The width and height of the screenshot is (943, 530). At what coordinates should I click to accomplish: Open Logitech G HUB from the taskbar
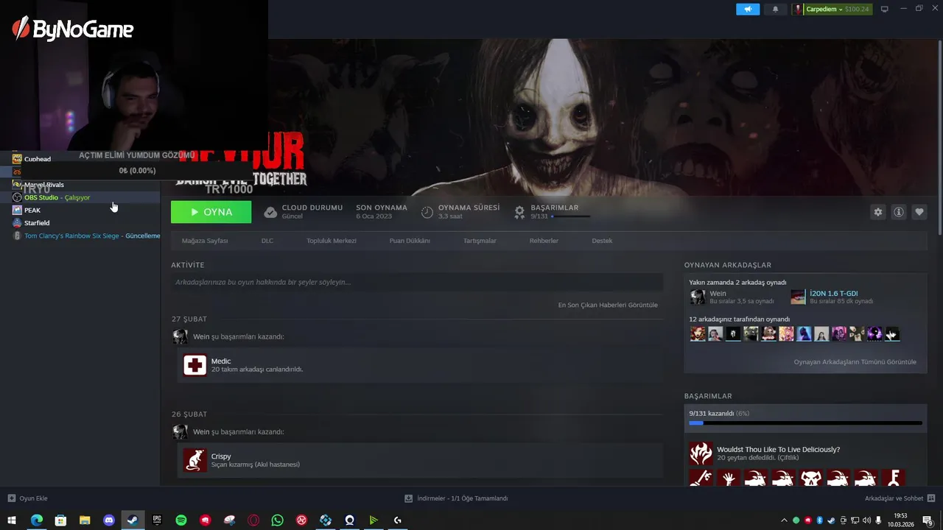[x=397, y=520]
